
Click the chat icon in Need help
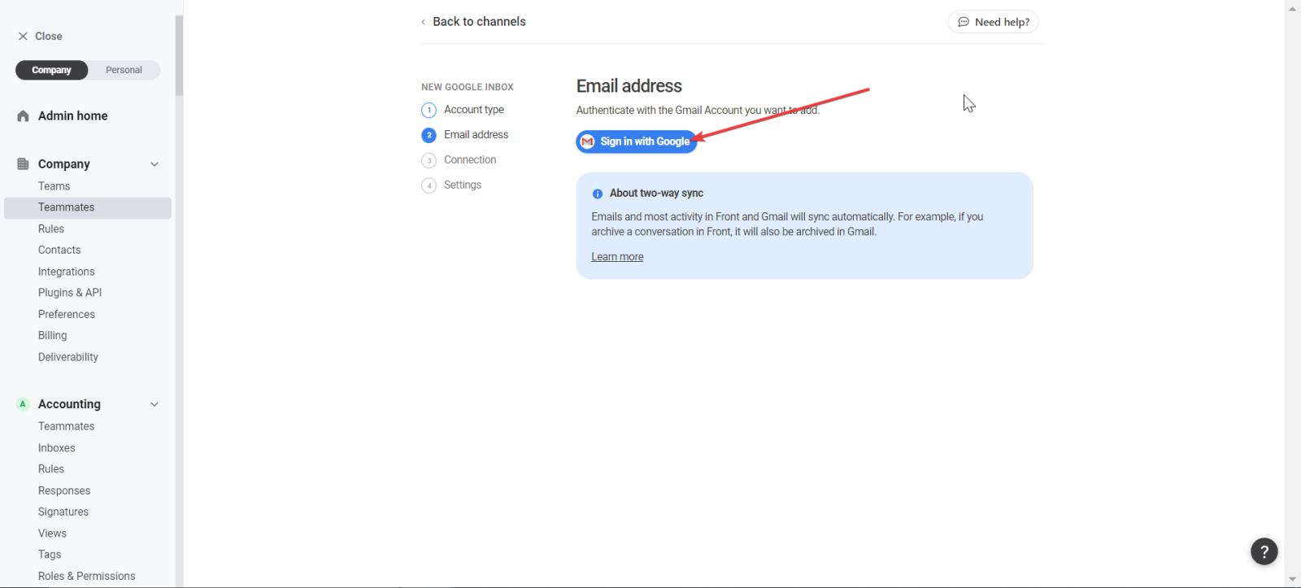(964, 22)
